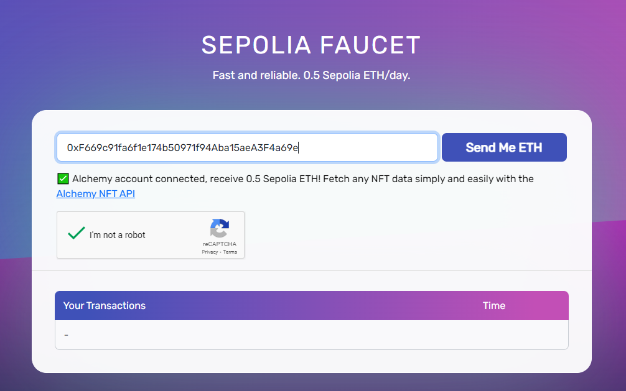Click the Fetch any NFT data sentence
This screenshot has width=626, height=391.
coord(428,179)
